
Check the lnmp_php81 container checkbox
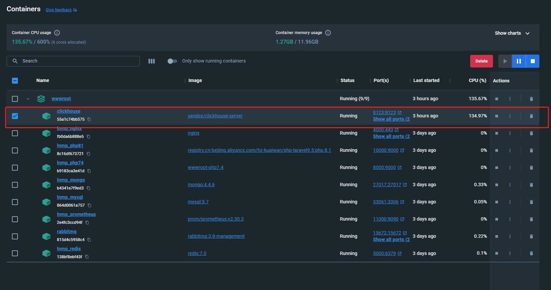pos(15,150)
